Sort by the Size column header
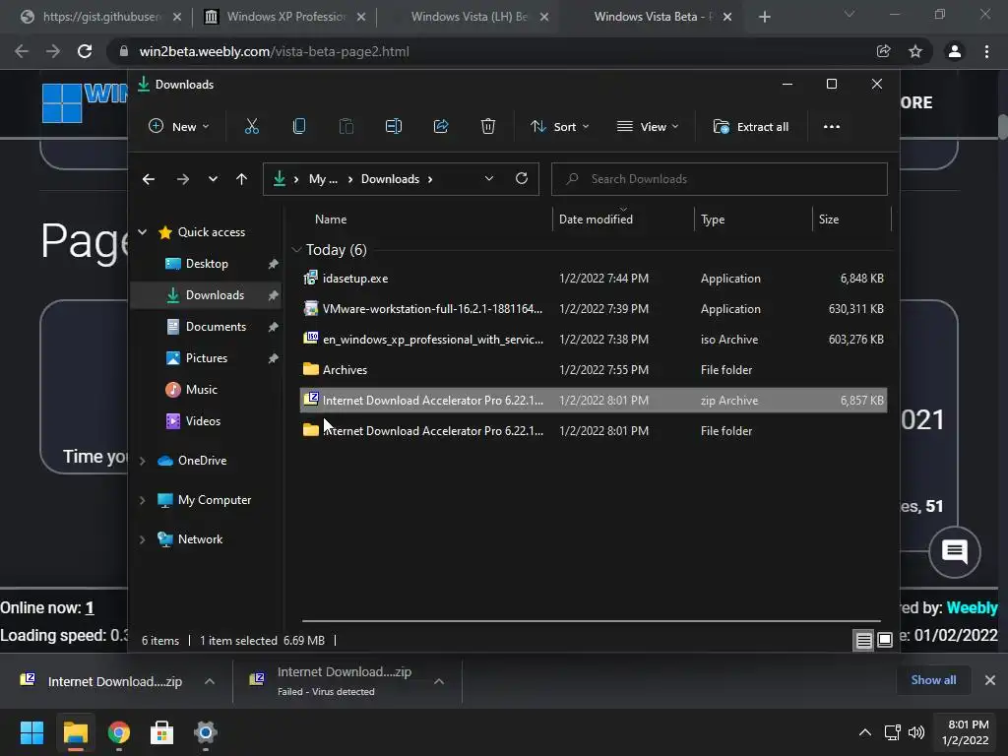Screen dimensions: 1008x756 (x=829, y=220)
